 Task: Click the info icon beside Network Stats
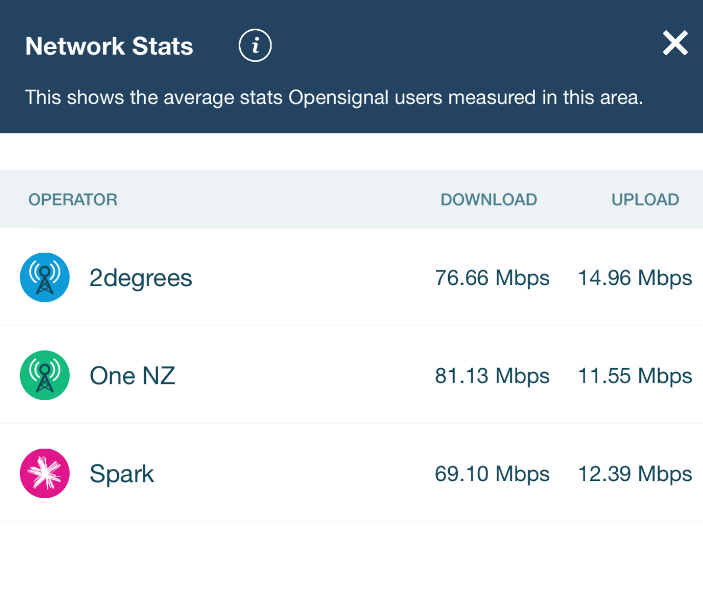coord(255,45)
